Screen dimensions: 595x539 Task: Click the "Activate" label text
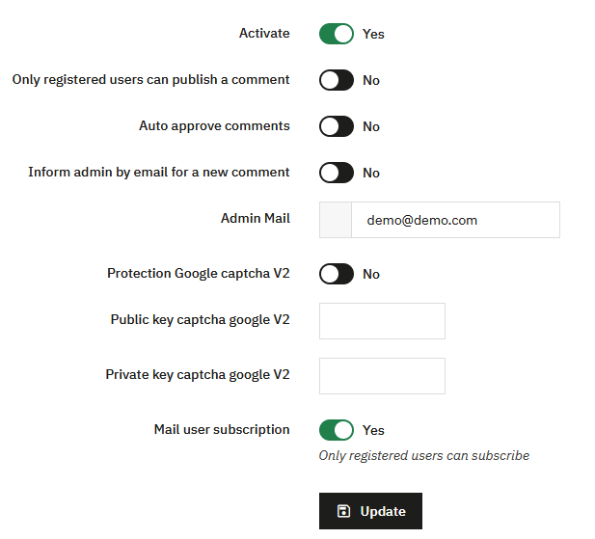pos(264,34)
